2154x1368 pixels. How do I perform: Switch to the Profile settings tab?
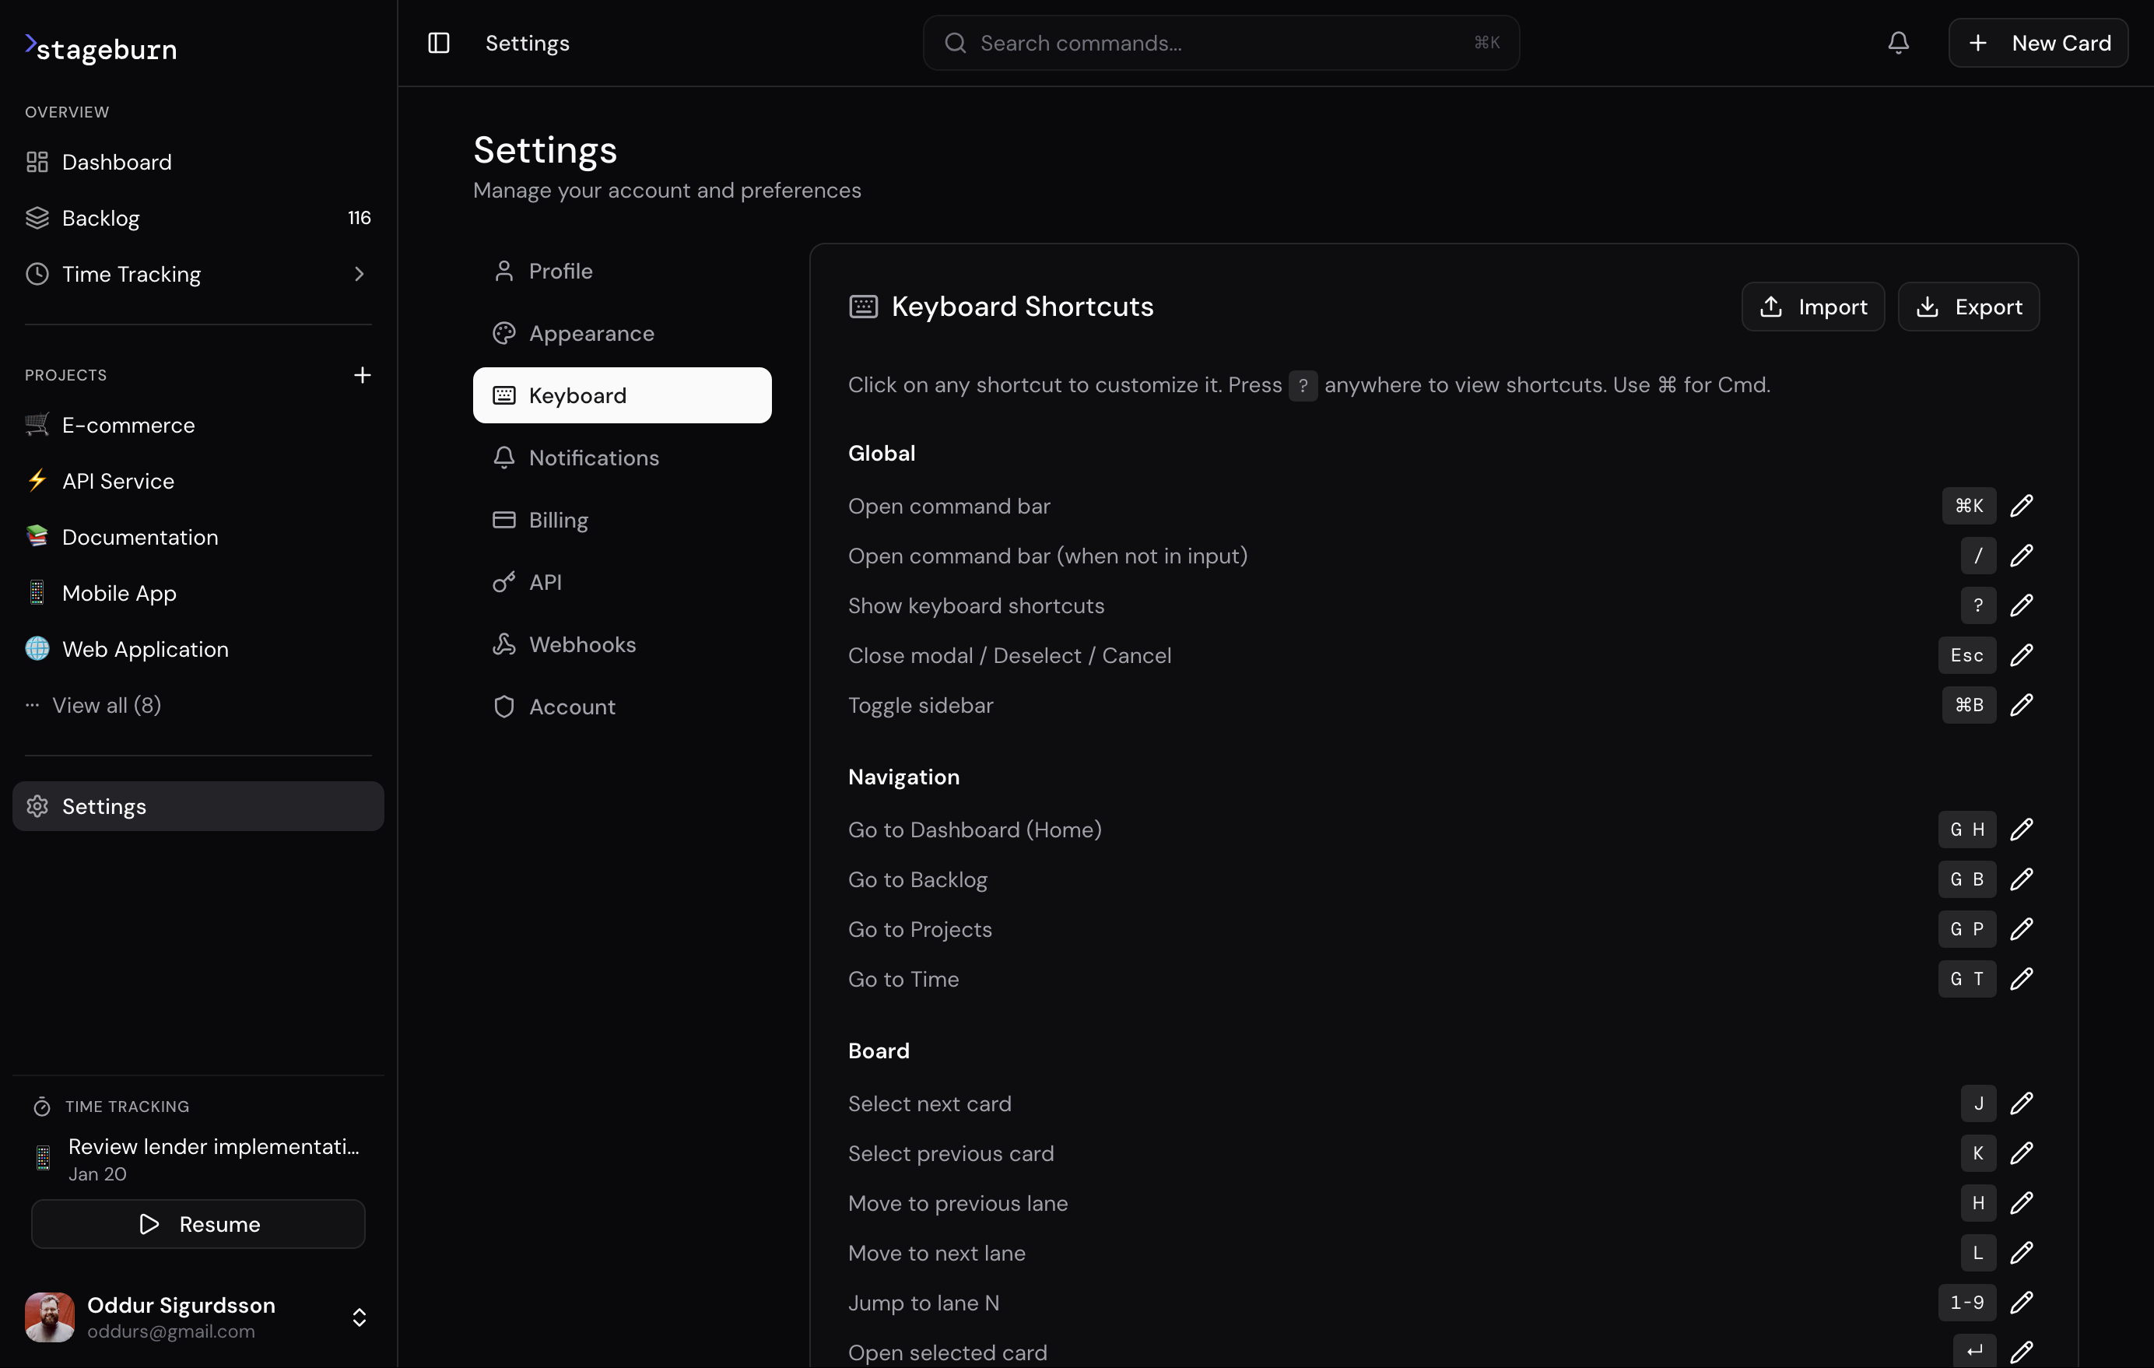[559, 271]
